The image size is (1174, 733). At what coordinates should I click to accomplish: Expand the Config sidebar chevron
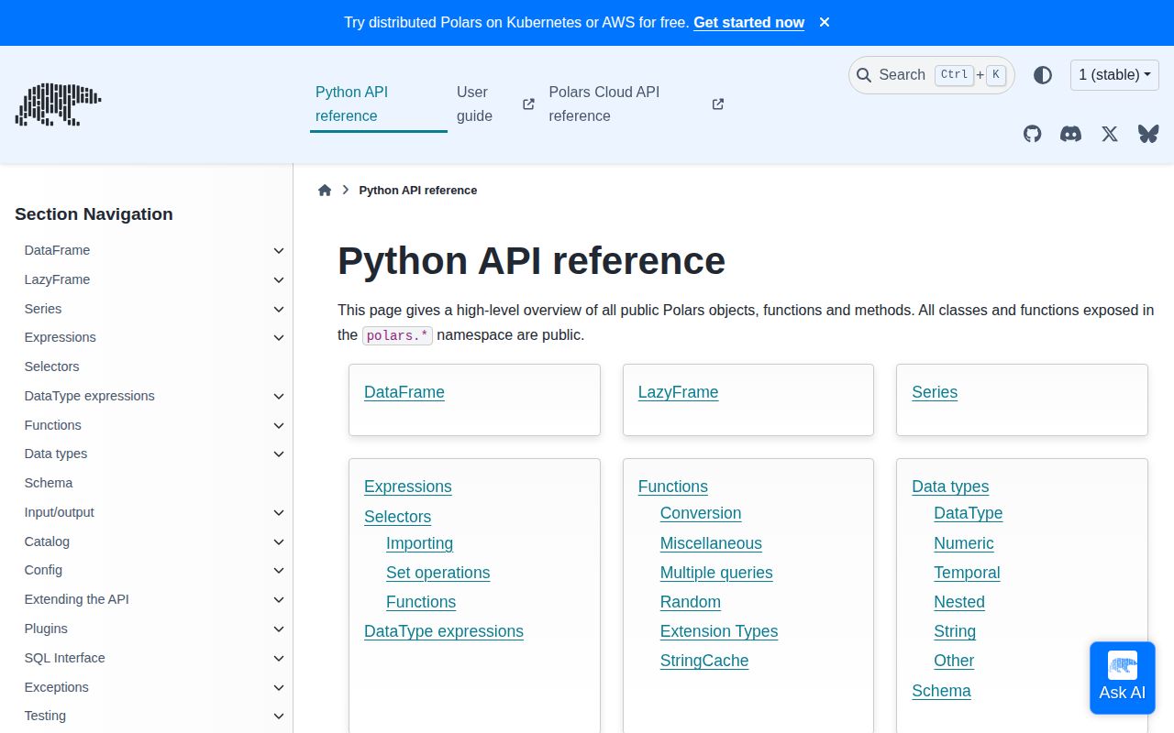[279, 570]
